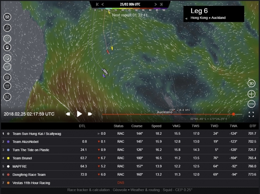This screenshot has width=260, height=194.
Task: Go to previous weather report
Action: (103, 4)
